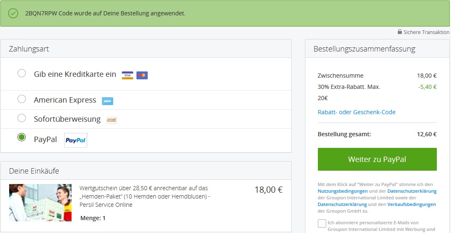Click the Visa card icon
This screenshot has width=451, height=233.
[x=127, y=75]
